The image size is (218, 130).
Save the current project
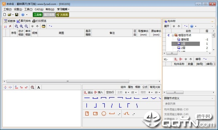pos(17,15)
